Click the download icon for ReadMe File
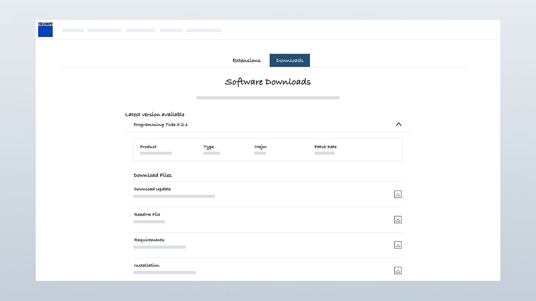Image resolution: width=536 pixels, height=301 pixels. tap(398, 220)
